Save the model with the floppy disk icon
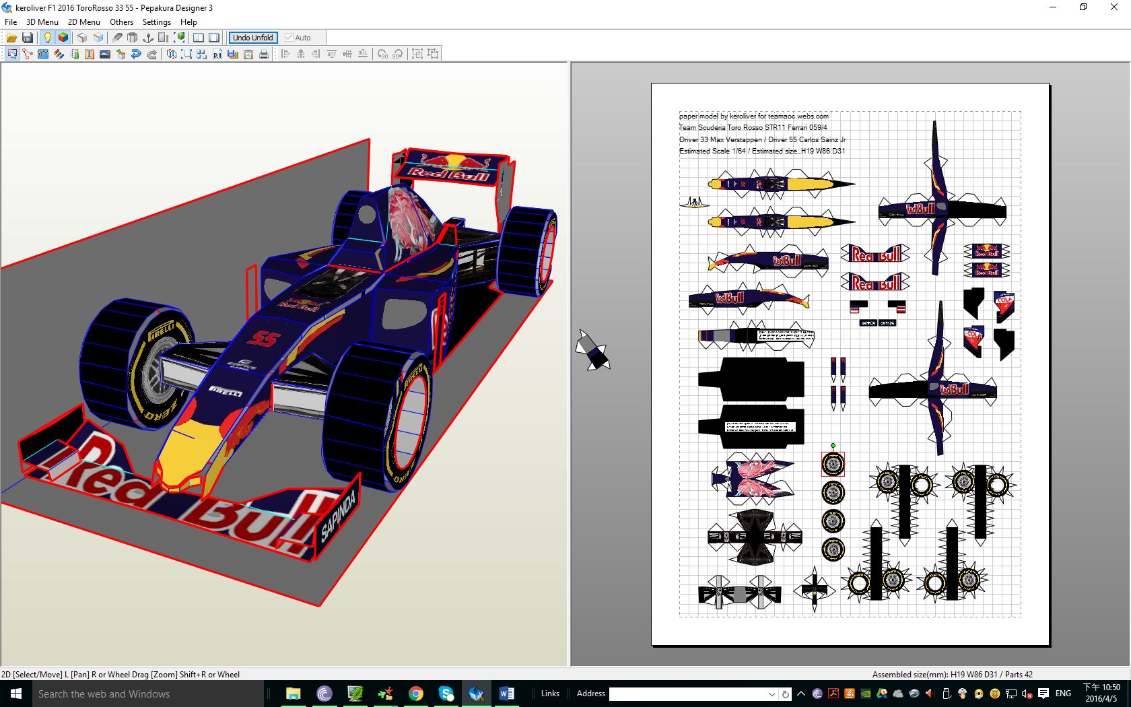Screen dimensions: 1131x707 click(x=28, y=38)
